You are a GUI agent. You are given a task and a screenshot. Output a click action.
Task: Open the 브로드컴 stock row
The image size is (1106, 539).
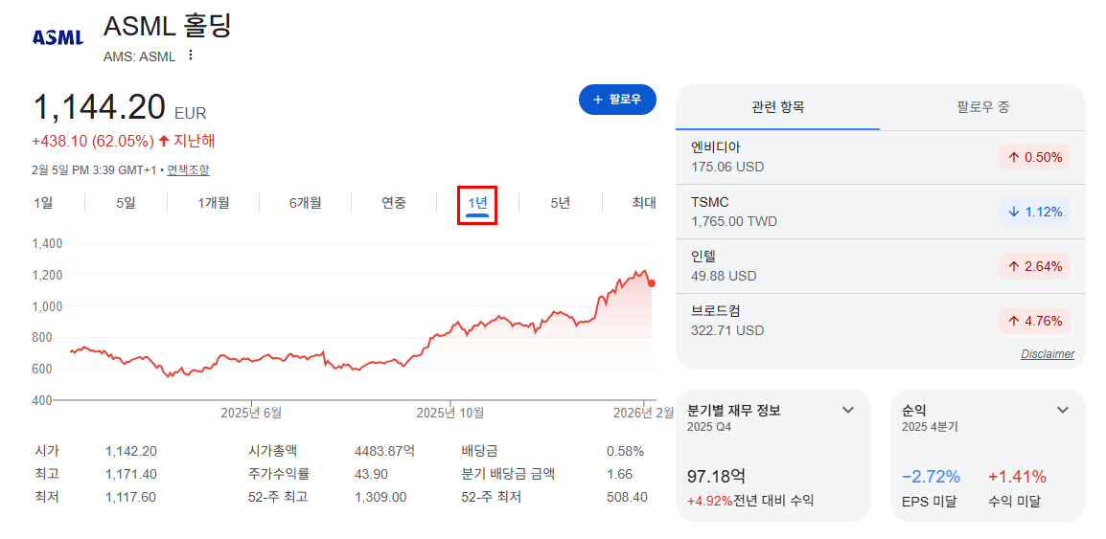880,321
